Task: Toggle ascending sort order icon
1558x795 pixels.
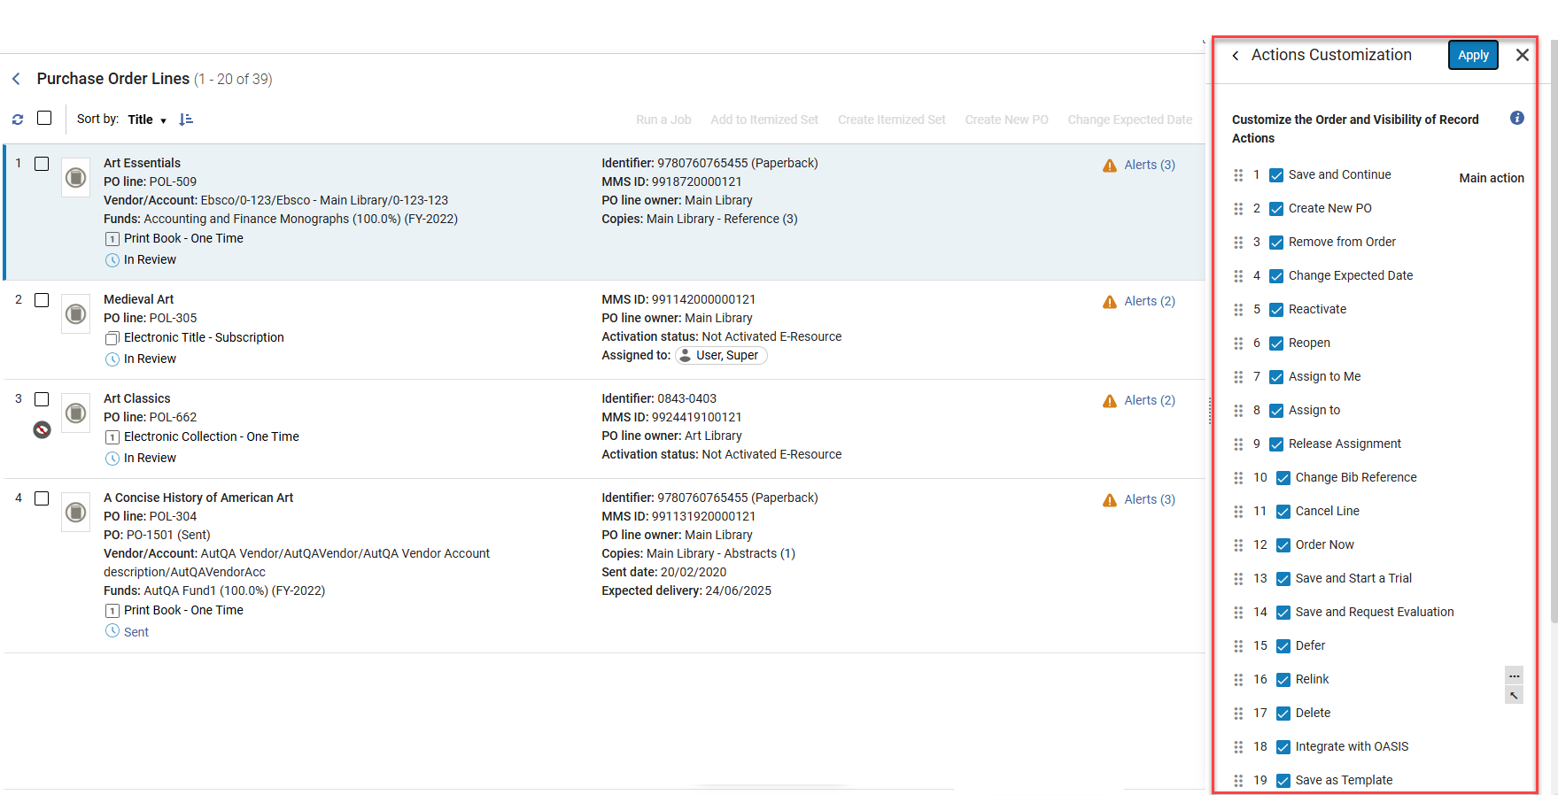Action: tap(186, 120)
